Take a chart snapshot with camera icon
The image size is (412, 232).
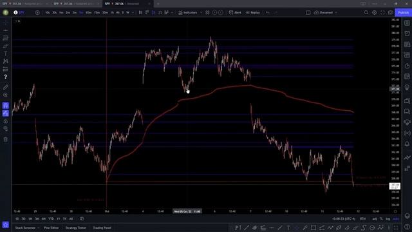click(391, 12)
